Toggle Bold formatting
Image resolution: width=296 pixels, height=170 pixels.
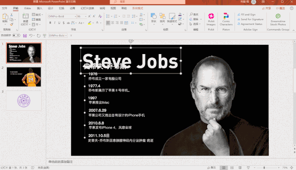[x=50, y=23]
